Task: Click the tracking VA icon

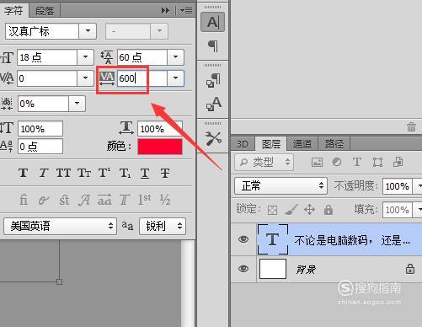Action: 107,78
